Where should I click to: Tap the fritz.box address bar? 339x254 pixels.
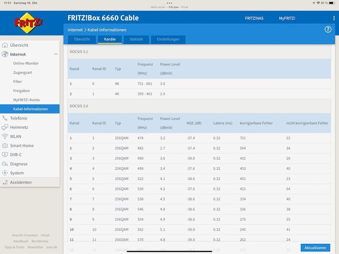click(x=169, y=7)
